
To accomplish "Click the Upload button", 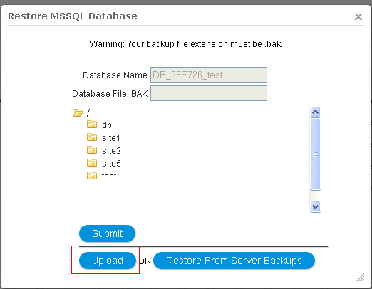I will click(x=108, y=261).
